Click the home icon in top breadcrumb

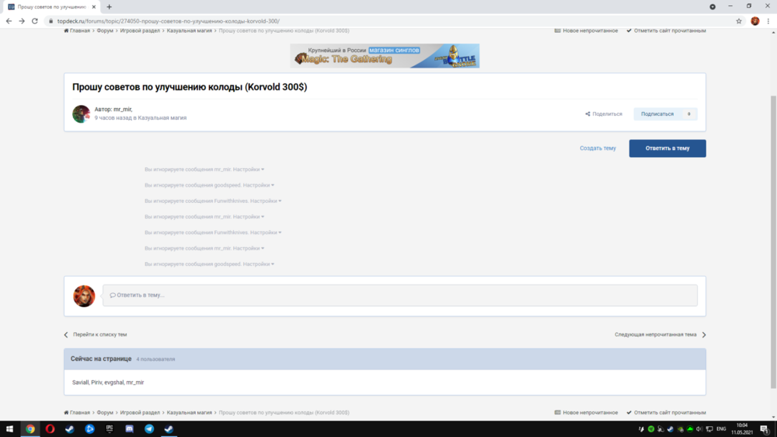click(67, 30)
